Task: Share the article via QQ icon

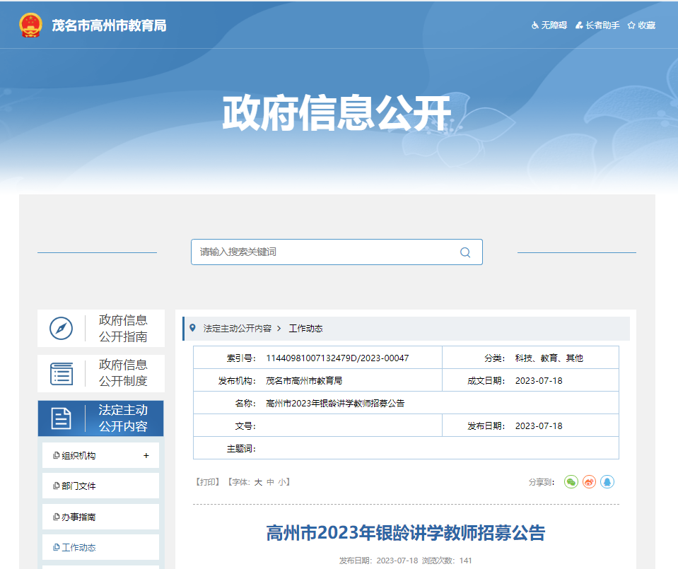Action: (607, 482)
